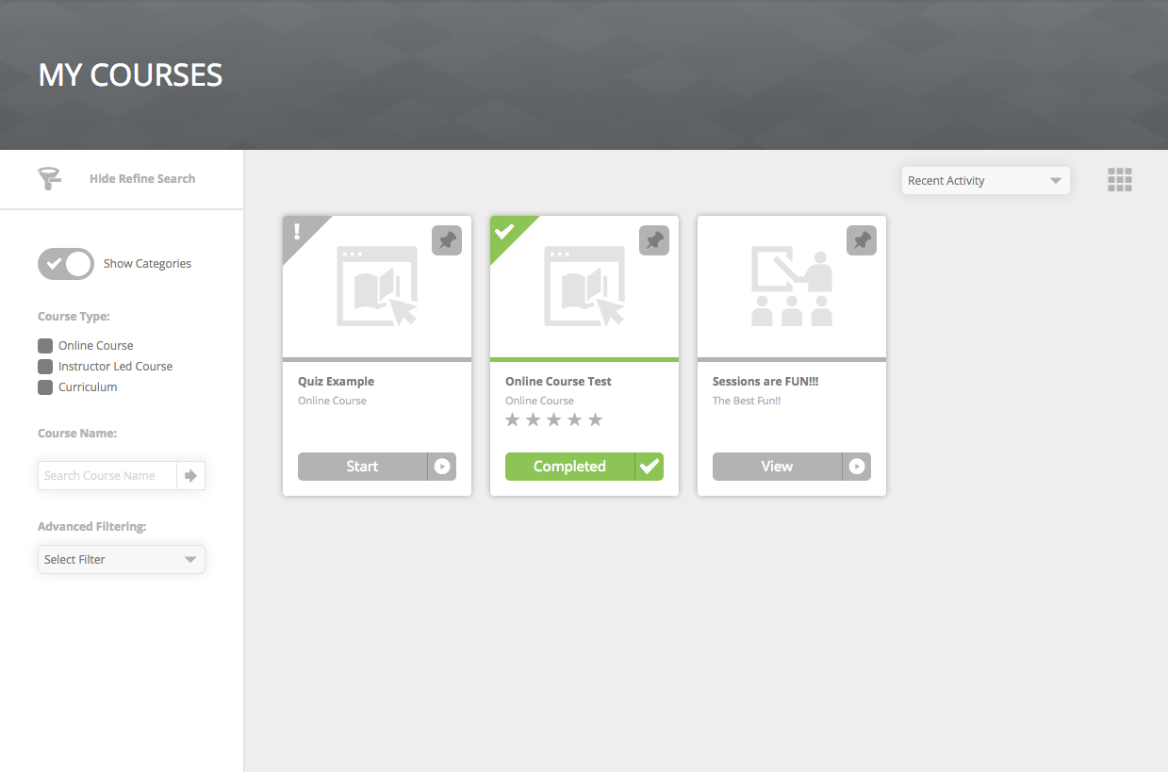Switch layout with the grid view icon
1168x772 pixels.
[1120, 180]
